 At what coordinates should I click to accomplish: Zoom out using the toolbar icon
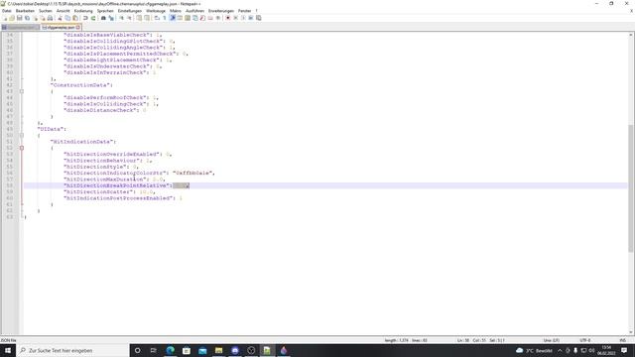pos(129,18)
